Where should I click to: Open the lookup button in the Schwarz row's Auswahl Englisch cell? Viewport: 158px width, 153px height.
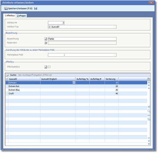click(x=74, y=83)
